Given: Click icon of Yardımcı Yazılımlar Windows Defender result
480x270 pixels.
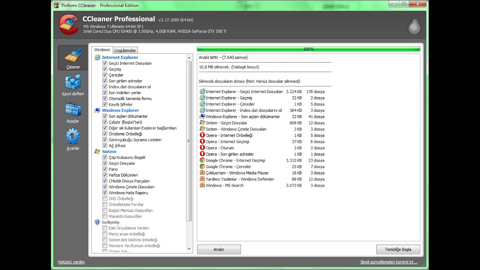Looking at the screenshot, I should (202, 179).
